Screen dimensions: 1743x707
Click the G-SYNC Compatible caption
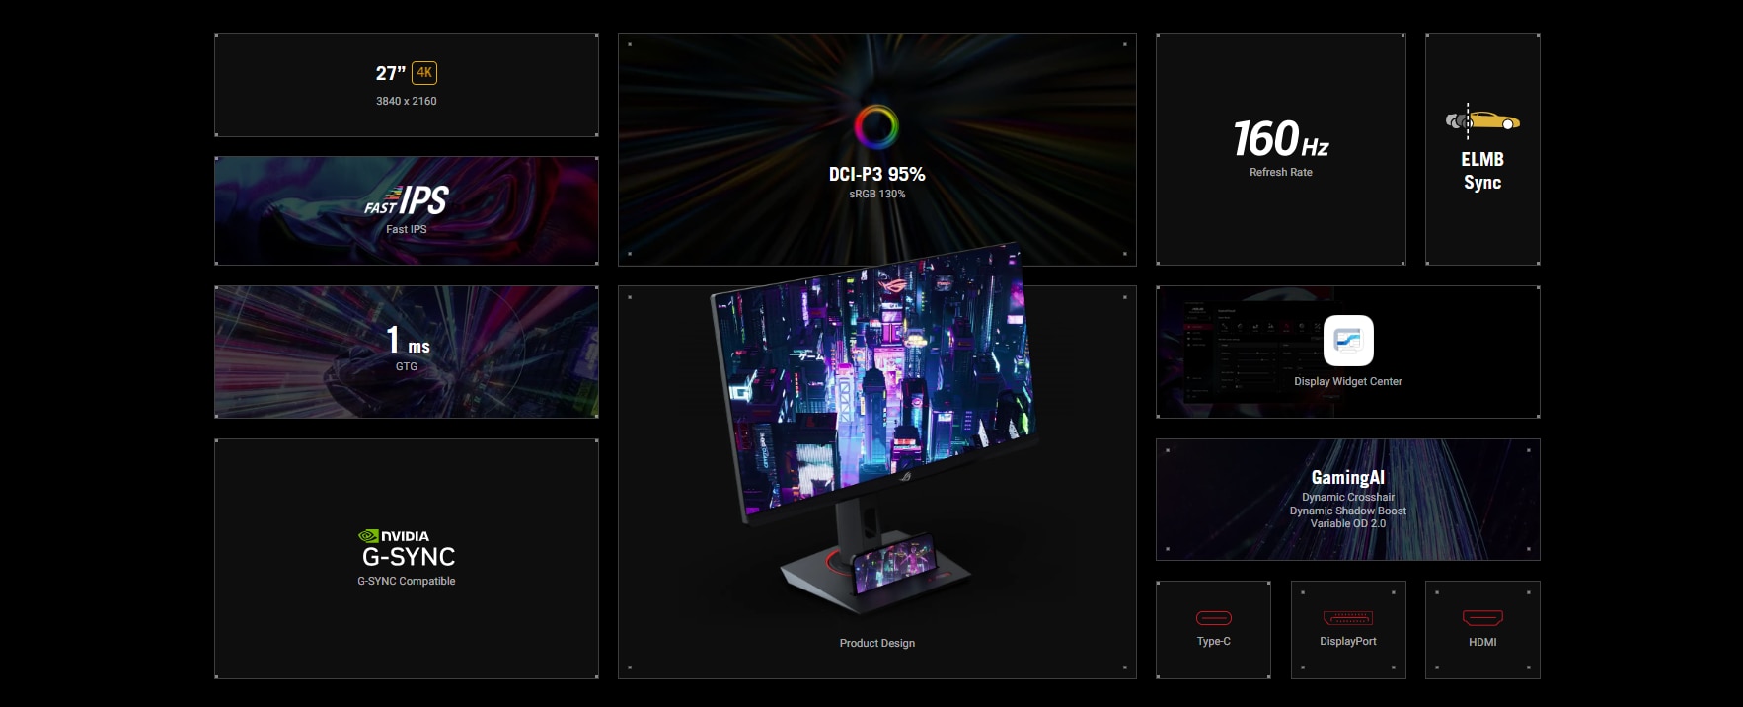click(x=407, y=581)
